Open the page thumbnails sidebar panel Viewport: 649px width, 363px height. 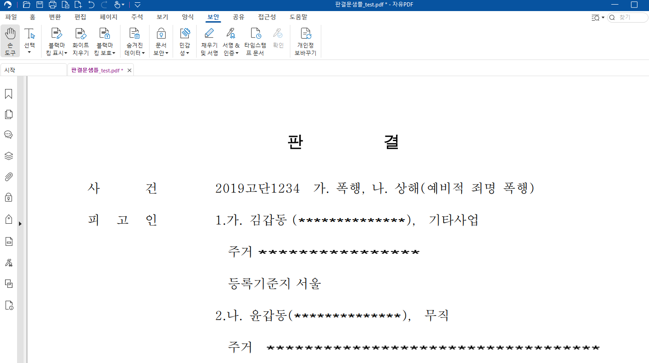(8, 114)
